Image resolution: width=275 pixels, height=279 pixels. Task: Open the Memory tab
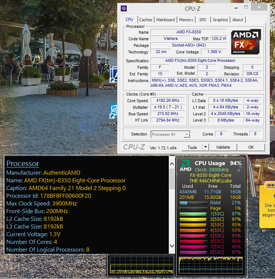[x=186, y=20]
